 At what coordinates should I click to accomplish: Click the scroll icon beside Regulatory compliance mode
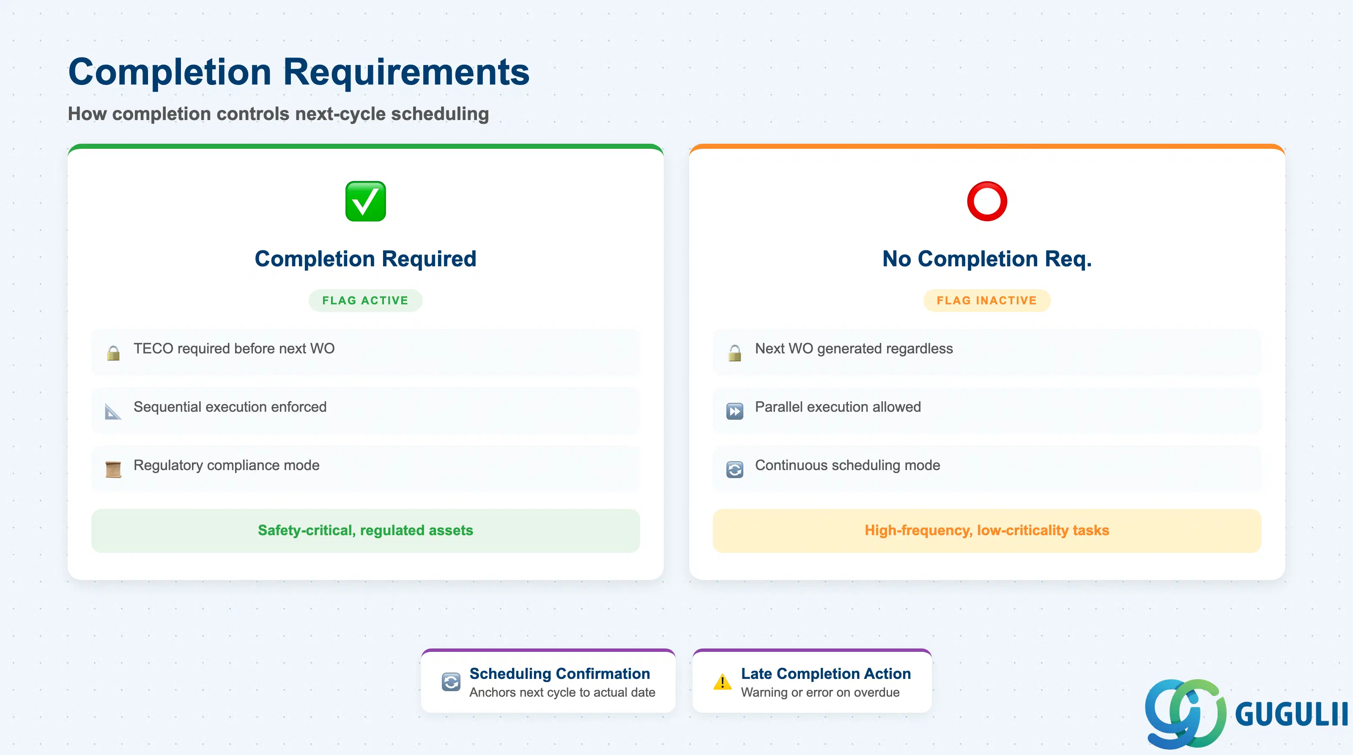pos(113,469)
